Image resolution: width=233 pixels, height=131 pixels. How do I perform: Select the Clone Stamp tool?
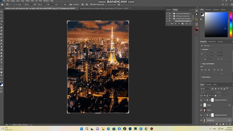click(x=1, y=40)
